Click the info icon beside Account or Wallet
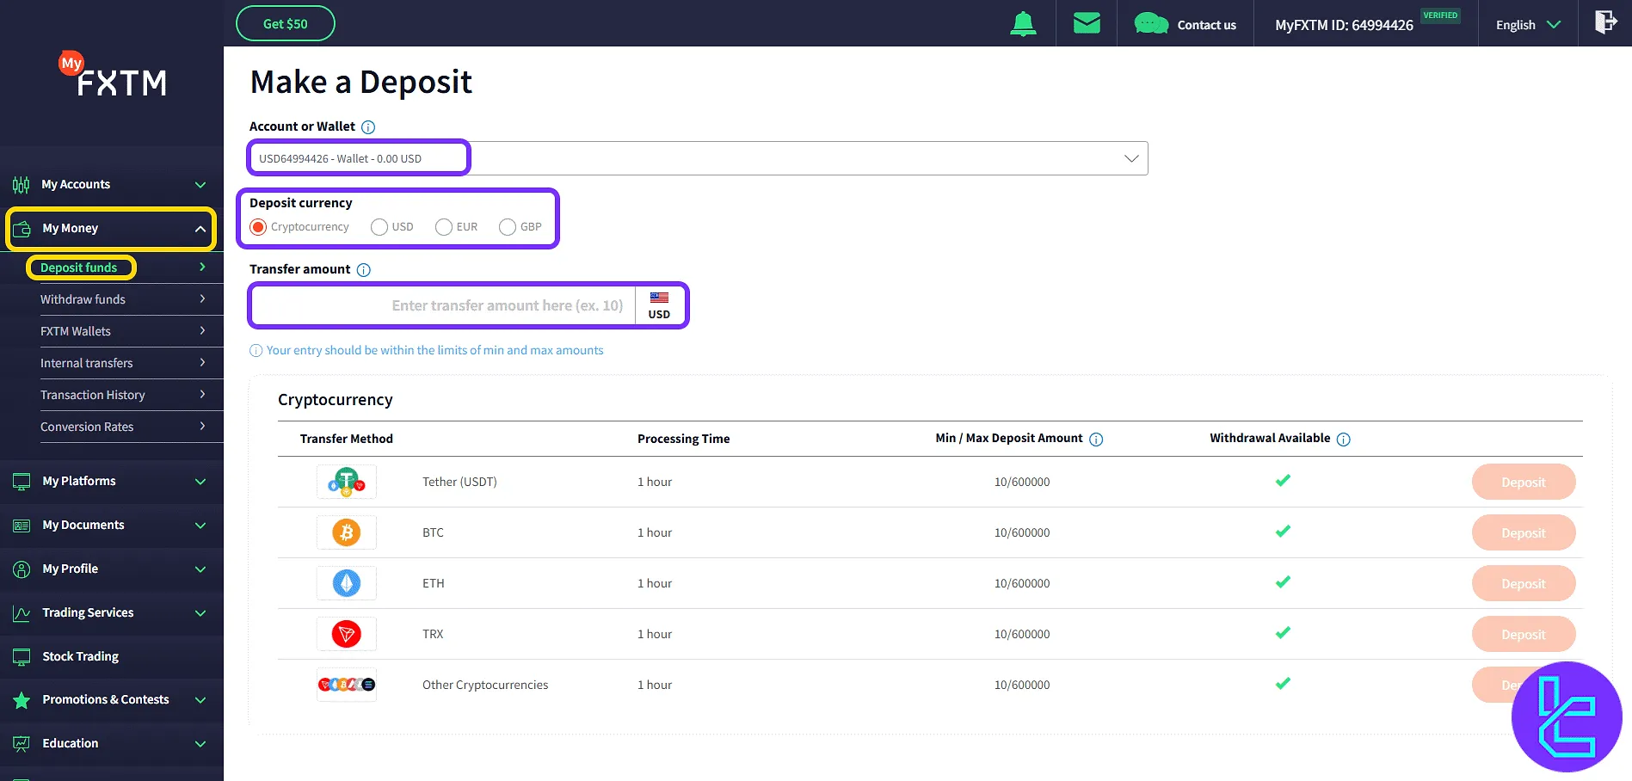This screenshot has width=1632, height=781. [368, 127]
